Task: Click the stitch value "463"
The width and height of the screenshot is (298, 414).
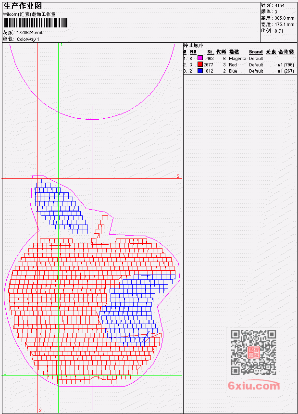Action: coord(210,58)
